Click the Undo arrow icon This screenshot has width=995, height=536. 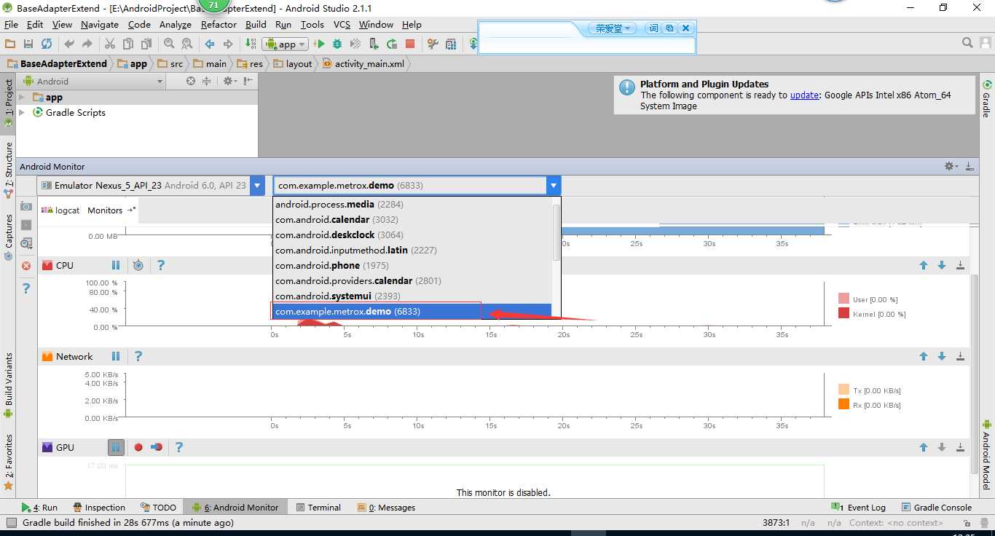click(69, 44)
